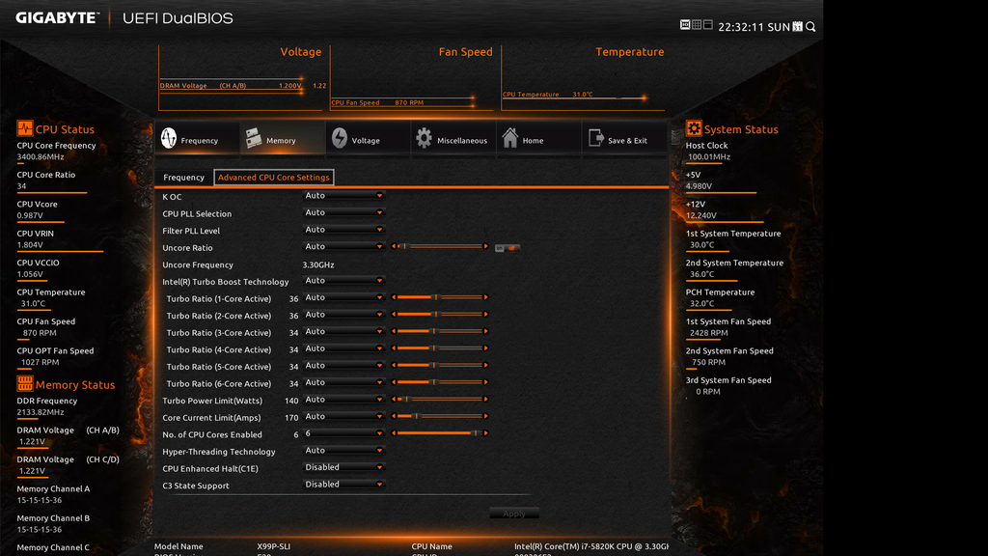Open the calendar date icon
This screenshot has height=556, width=988.
798,26
